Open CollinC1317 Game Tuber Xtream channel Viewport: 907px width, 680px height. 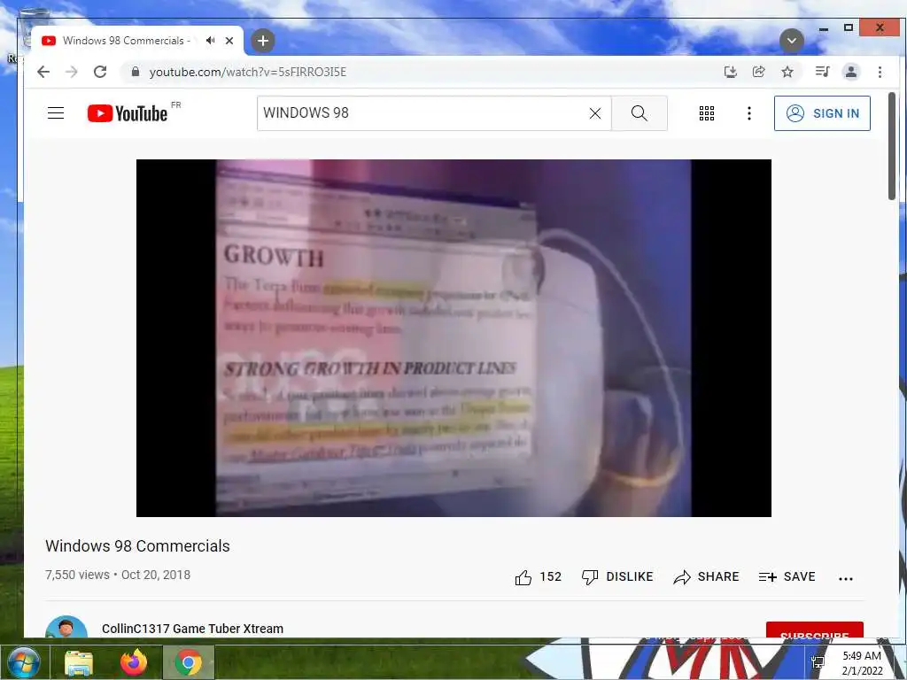point(192,629)
